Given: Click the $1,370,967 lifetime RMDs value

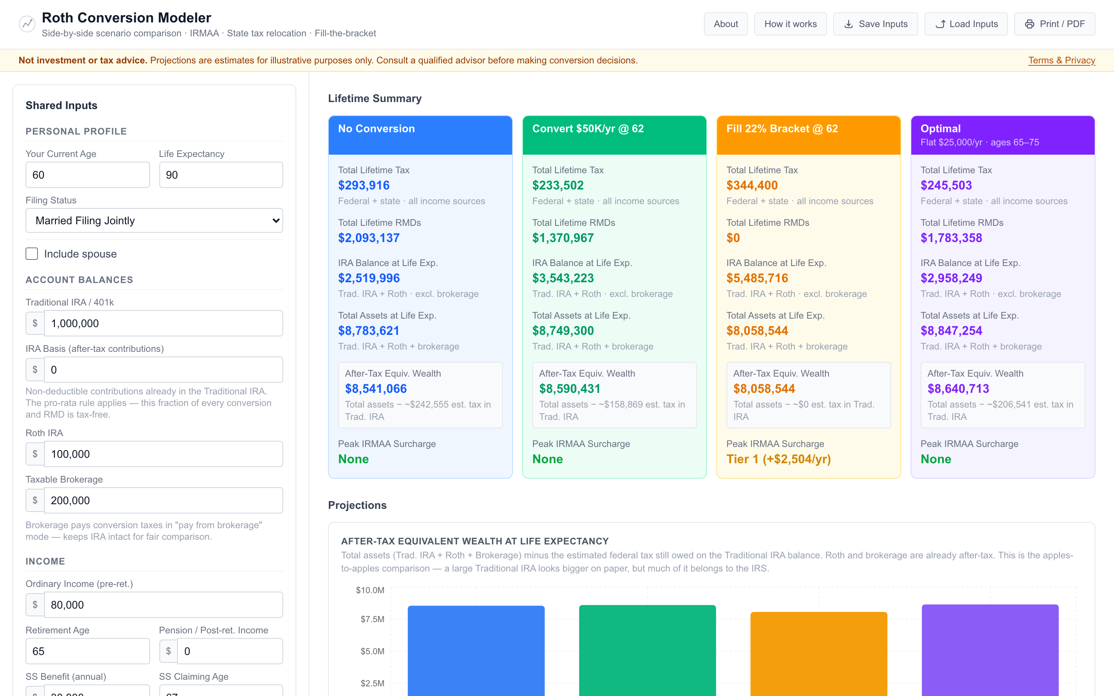Looking at the screenshot, I should [563, 238].
